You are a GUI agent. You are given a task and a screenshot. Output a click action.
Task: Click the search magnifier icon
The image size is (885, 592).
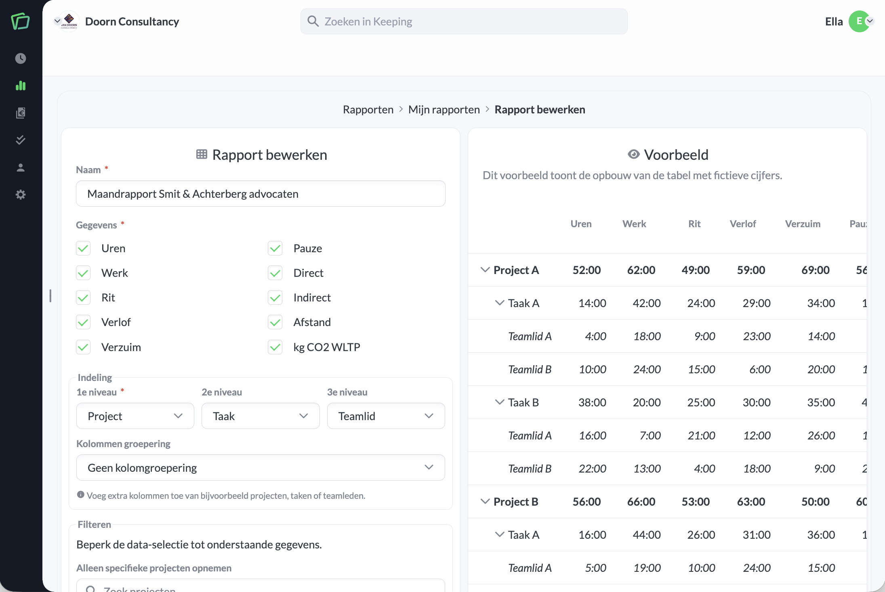(313, 21)
